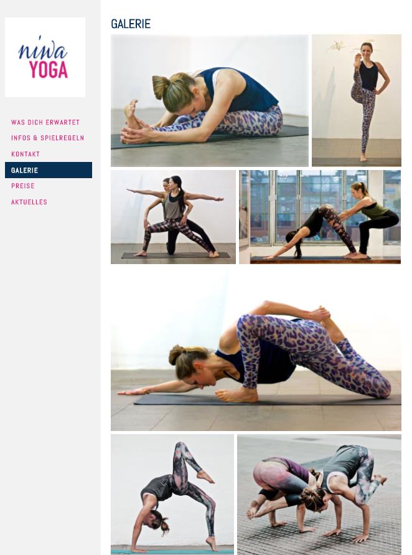Open the large leopard-leggings twist photo
Screen dimensions: 412x555
pyautogui.click(x=256, y=349)
